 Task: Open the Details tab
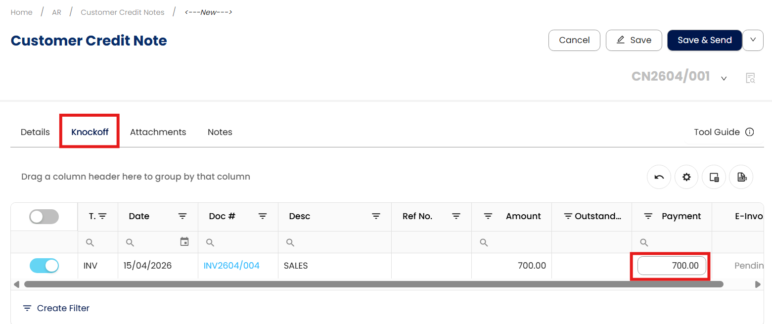35,132
